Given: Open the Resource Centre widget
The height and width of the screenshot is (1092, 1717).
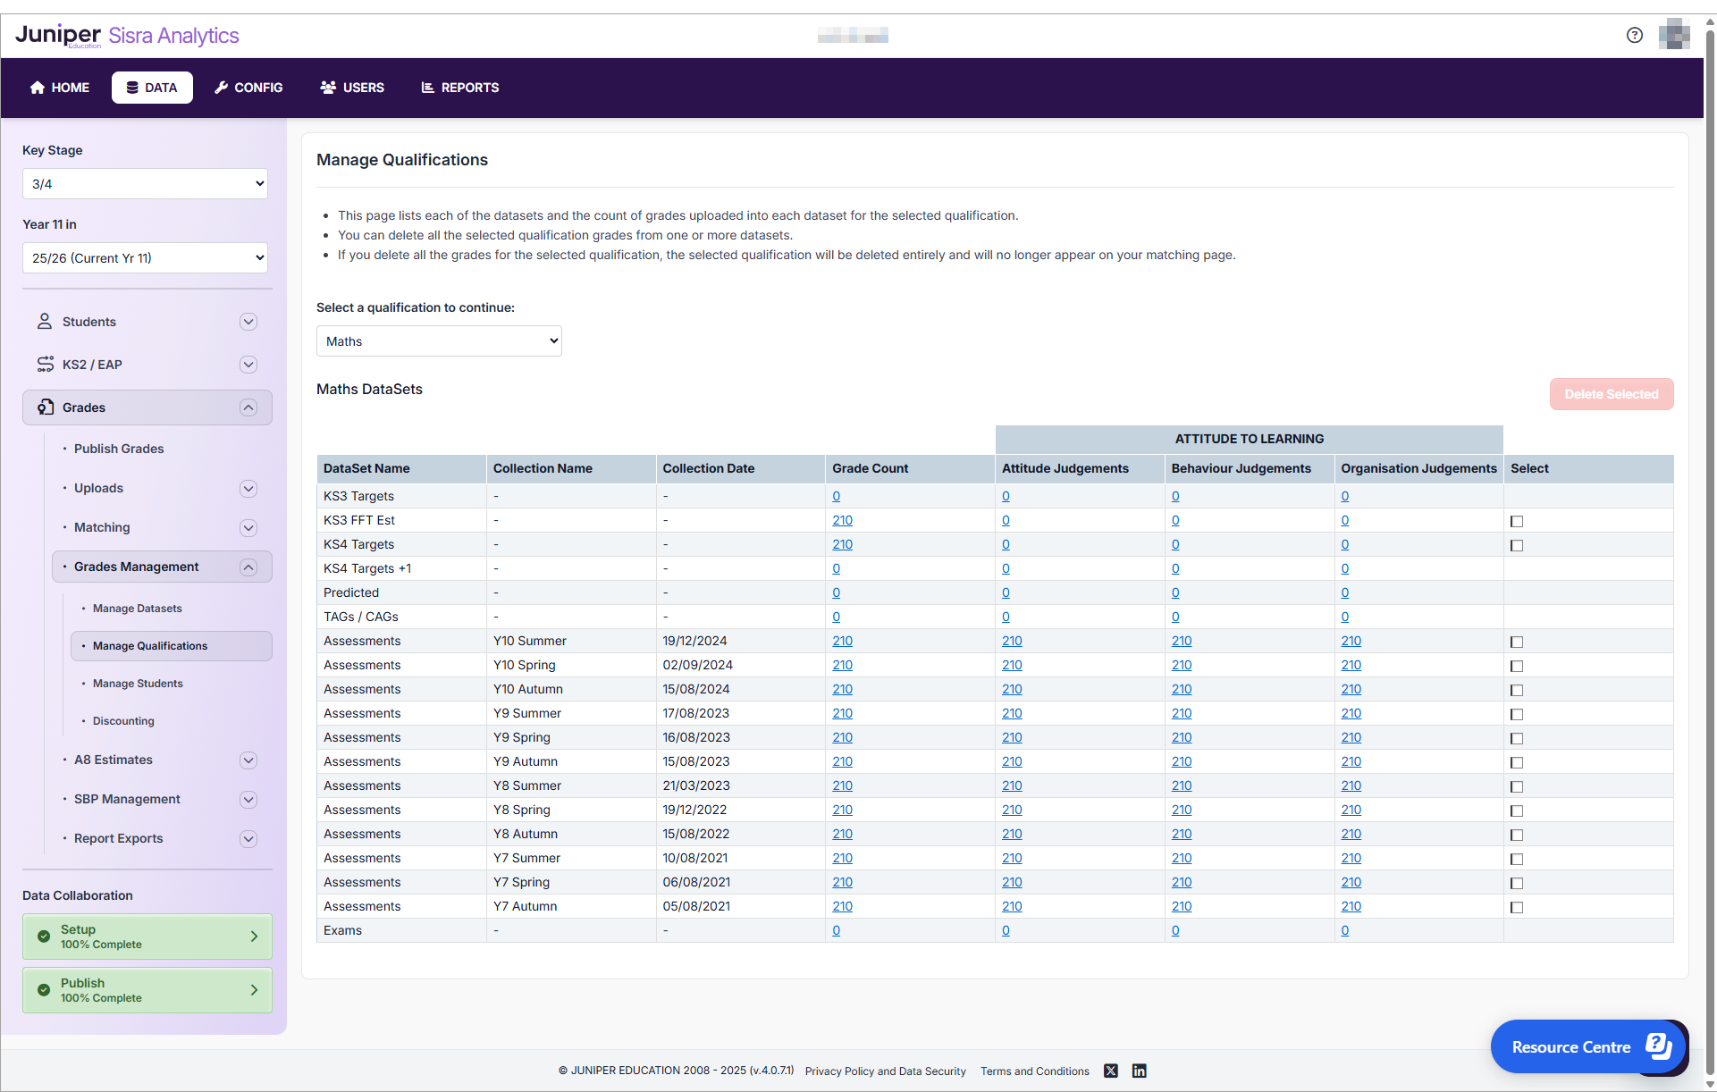Looking at the screenshot, I should [1587, 1046].
